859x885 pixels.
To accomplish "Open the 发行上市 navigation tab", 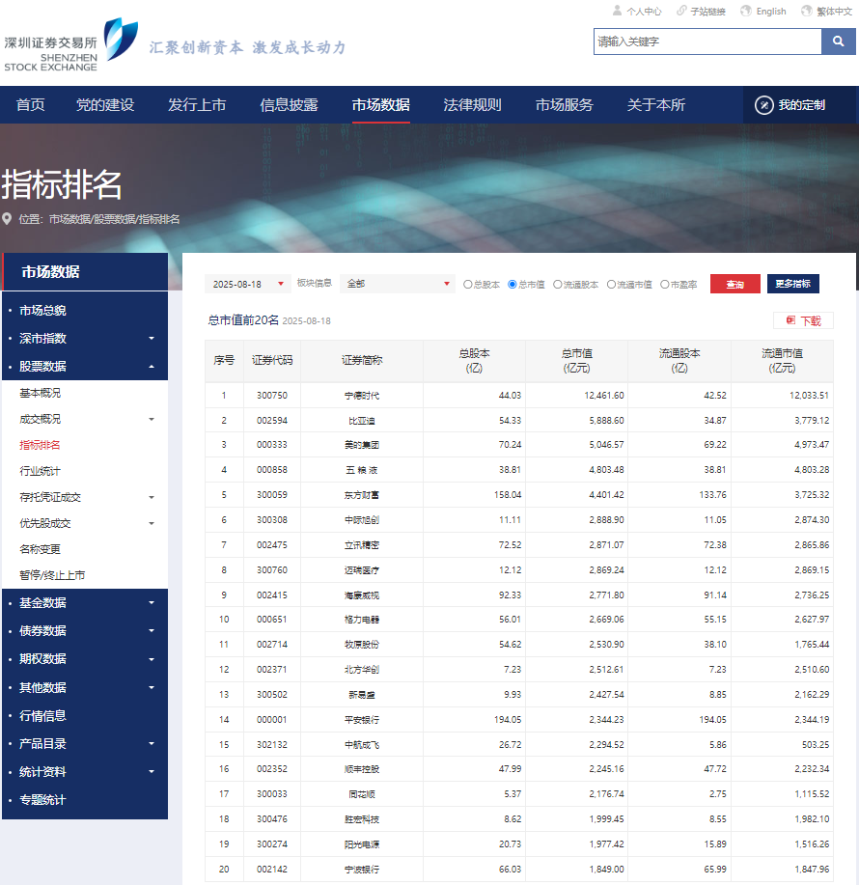I will pos(197,105).
